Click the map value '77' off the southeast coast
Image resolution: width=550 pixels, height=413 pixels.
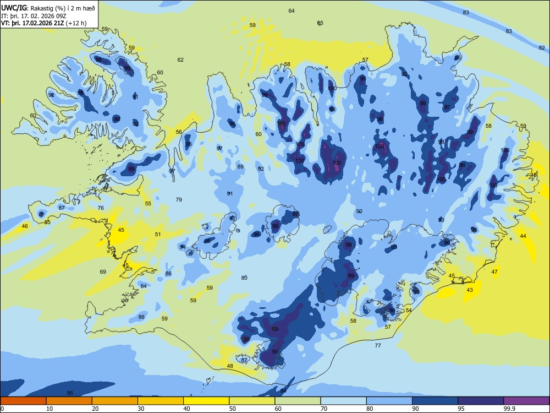coord(378,345)
